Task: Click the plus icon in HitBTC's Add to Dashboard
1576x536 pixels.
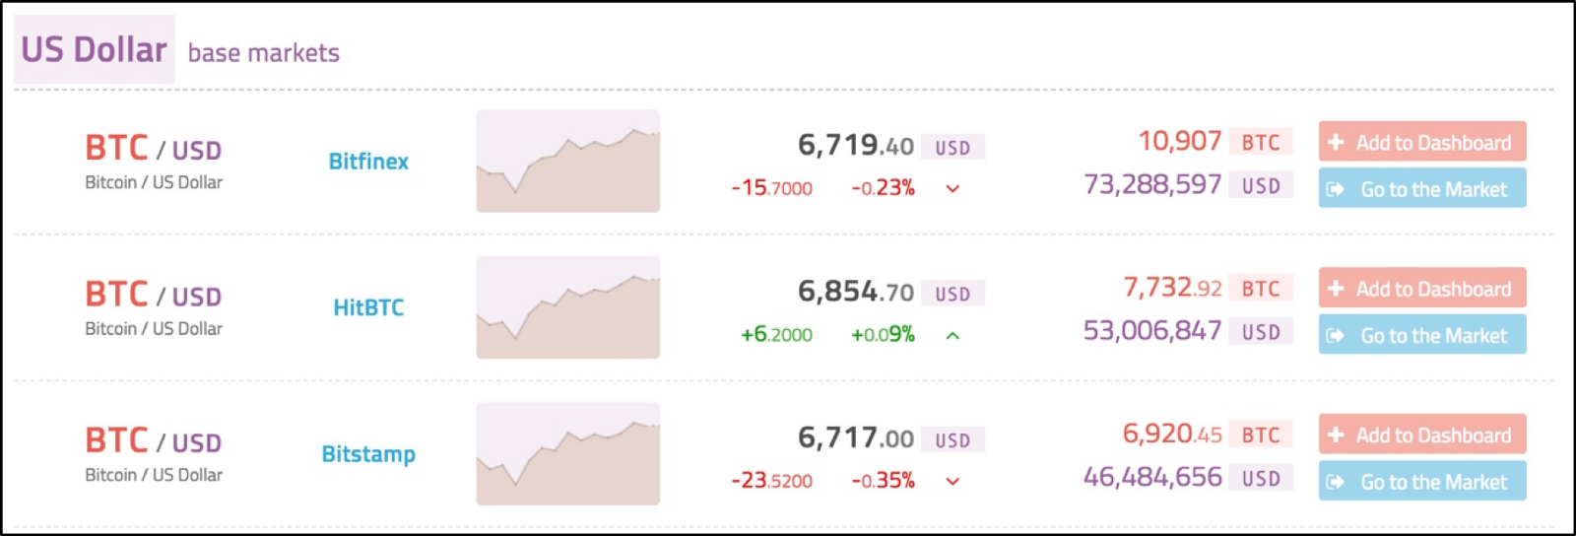Action: 1336,289
